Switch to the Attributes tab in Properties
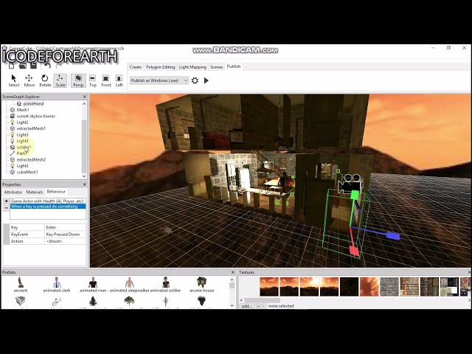This screenshot has height=354, width=472. click(13, 192)
